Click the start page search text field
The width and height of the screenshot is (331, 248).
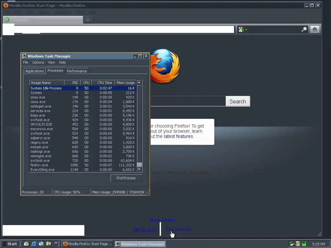coord(188,101)
